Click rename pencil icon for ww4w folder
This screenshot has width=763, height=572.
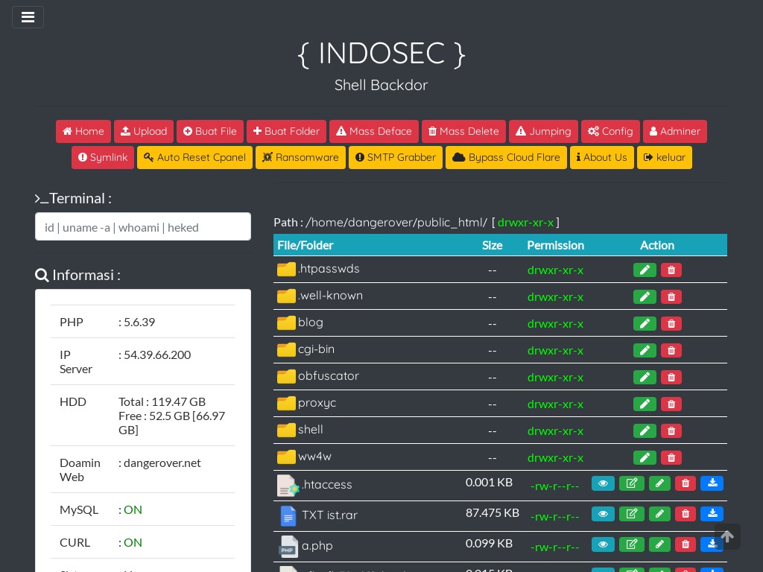tap(645, 457)
